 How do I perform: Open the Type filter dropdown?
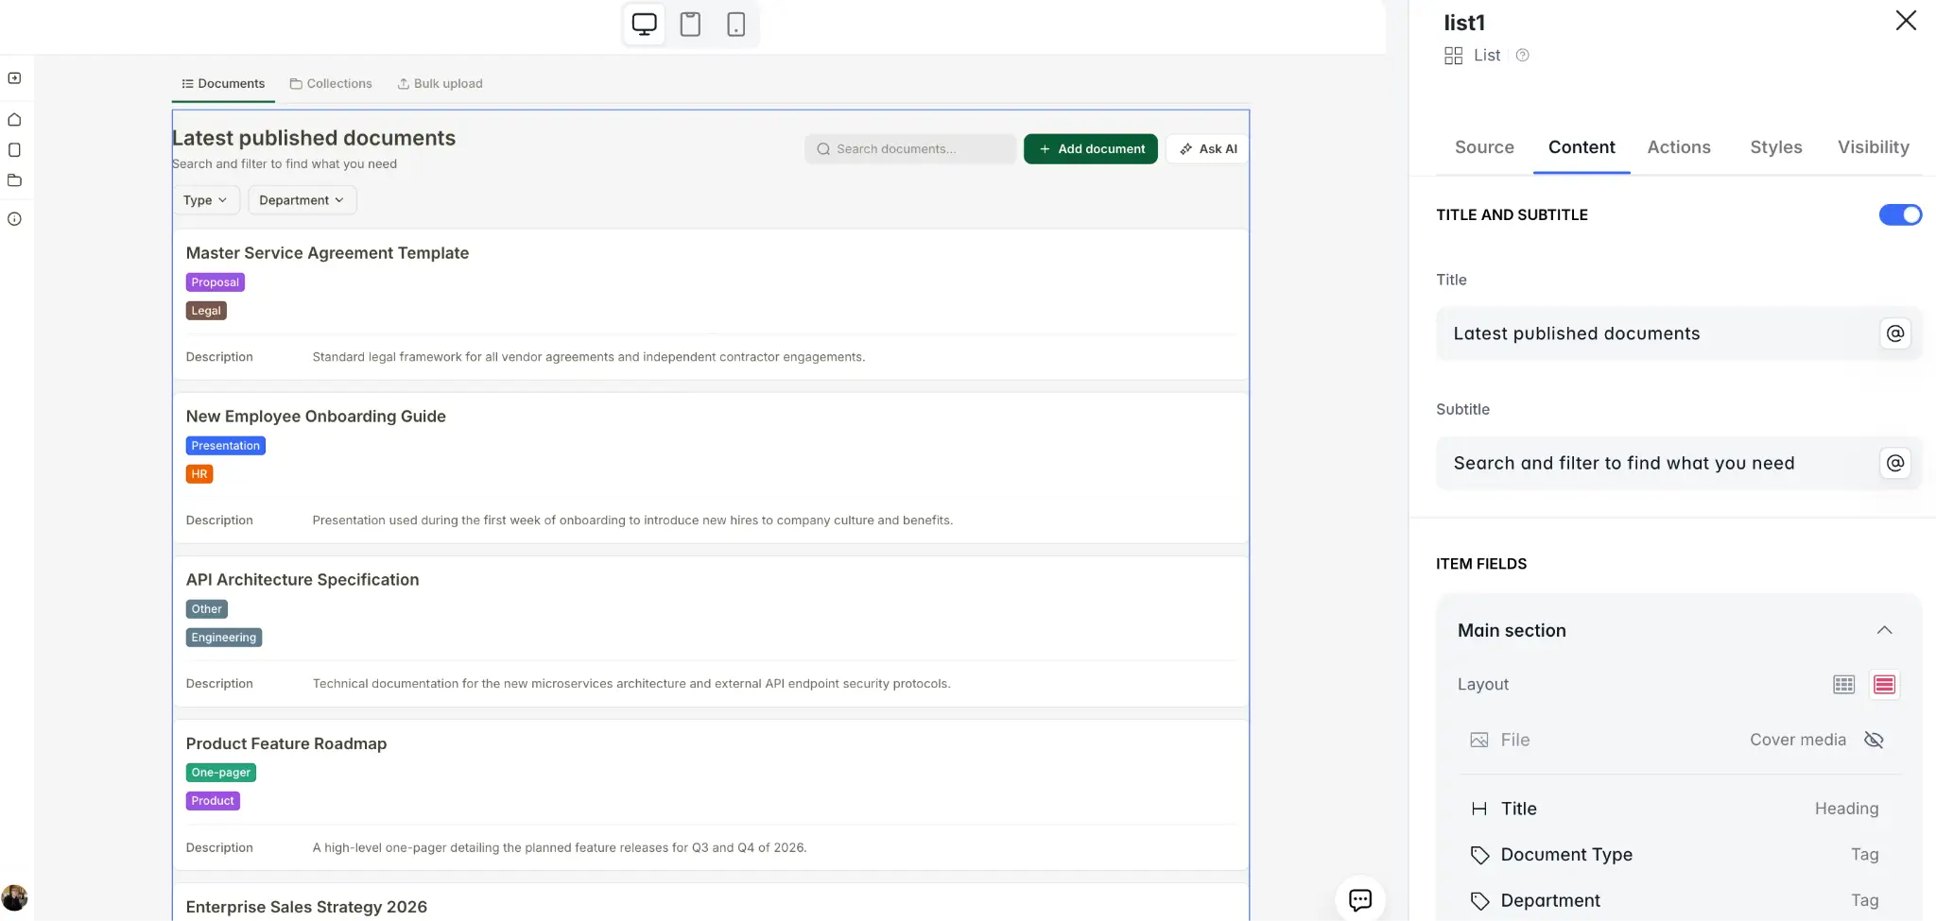tap(206, 199)
